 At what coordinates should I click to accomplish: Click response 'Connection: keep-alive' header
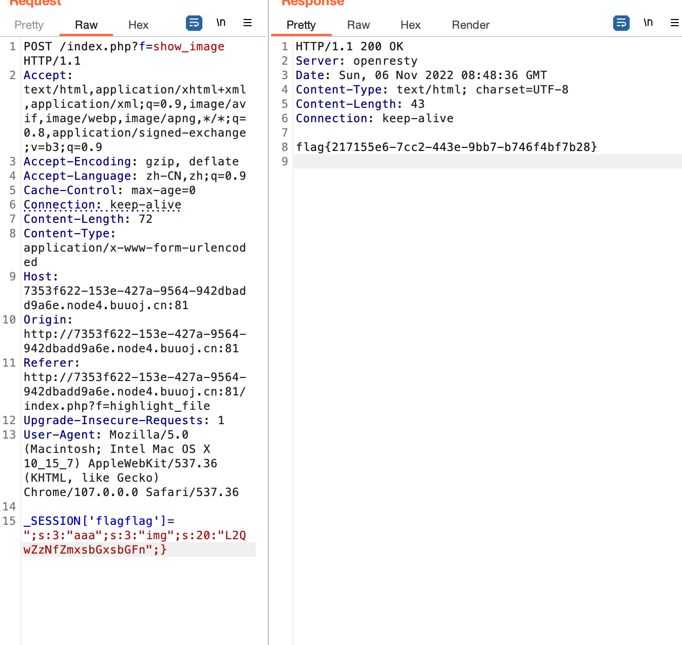(x=374, y=118)
